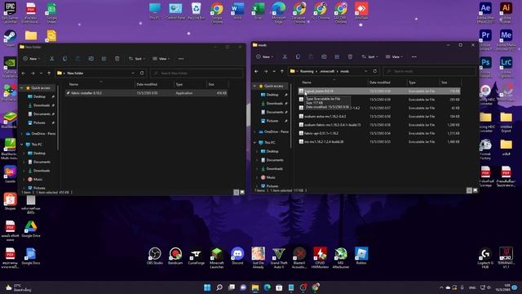The image size is (522, 294).
Task: Open File Explorer from the taskbar
Action: (x=255, y=287)
